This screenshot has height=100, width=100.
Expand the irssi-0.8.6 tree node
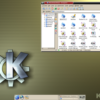coord(44,23)
